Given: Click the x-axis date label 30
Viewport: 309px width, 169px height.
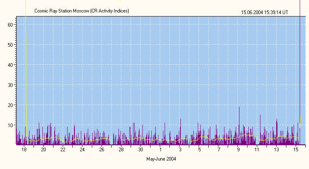Looking at the screenshot, I should tap(140, 150).
